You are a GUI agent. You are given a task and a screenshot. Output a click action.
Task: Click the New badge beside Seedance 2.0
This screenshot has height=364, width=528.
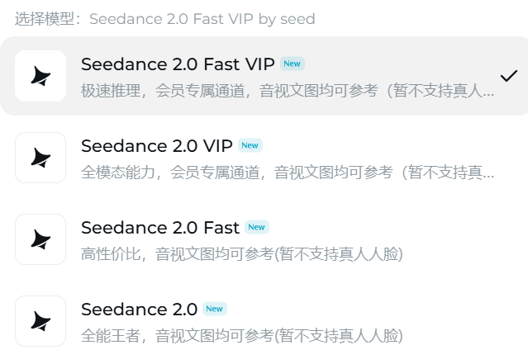click(214, 309)
